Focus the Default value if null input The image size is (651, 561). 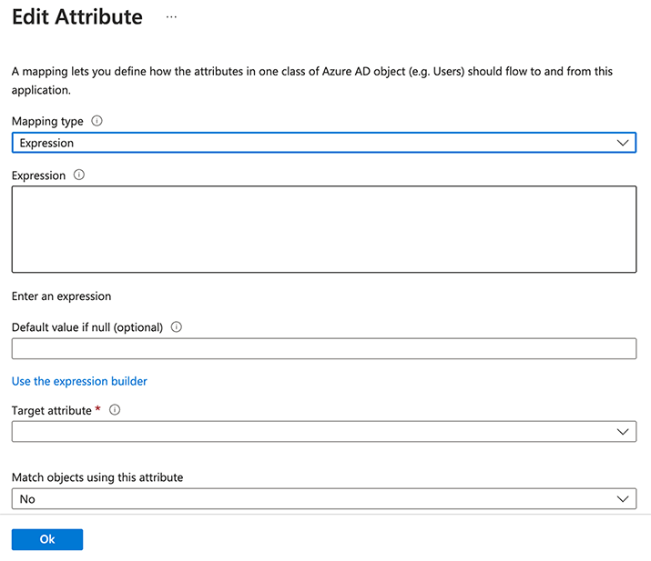tap(323, 349)
